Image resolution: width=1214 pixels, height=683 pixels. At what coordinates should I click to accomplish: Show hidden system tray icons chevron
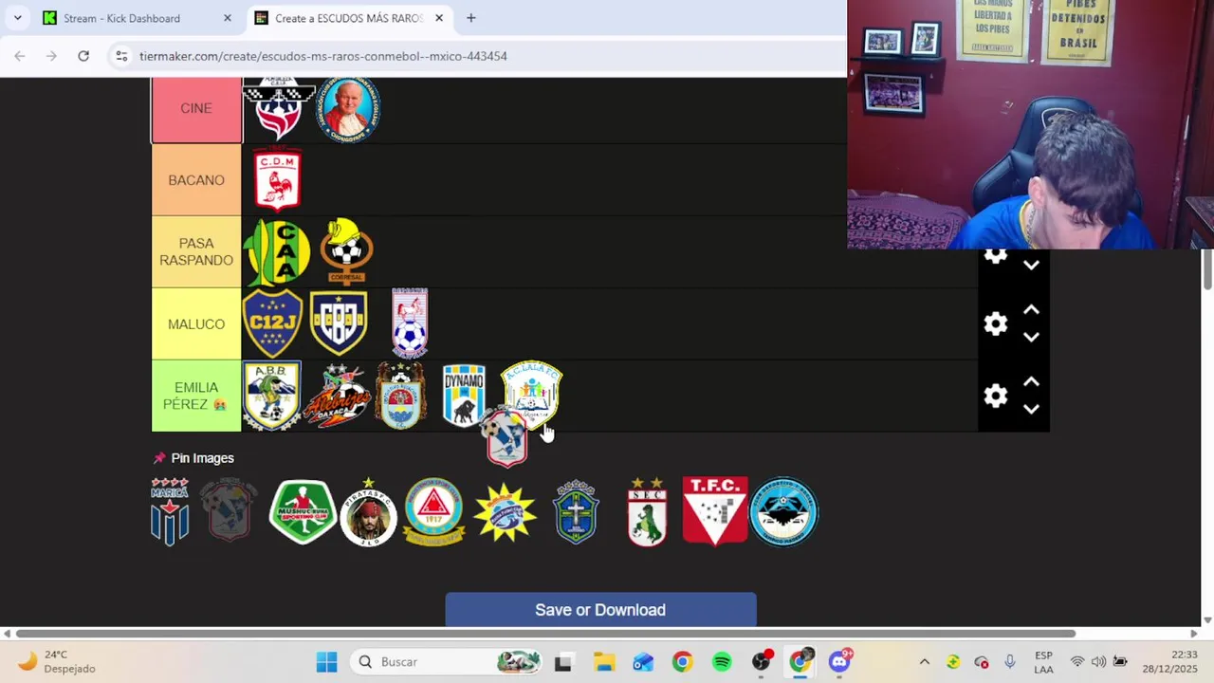[925, 662]
